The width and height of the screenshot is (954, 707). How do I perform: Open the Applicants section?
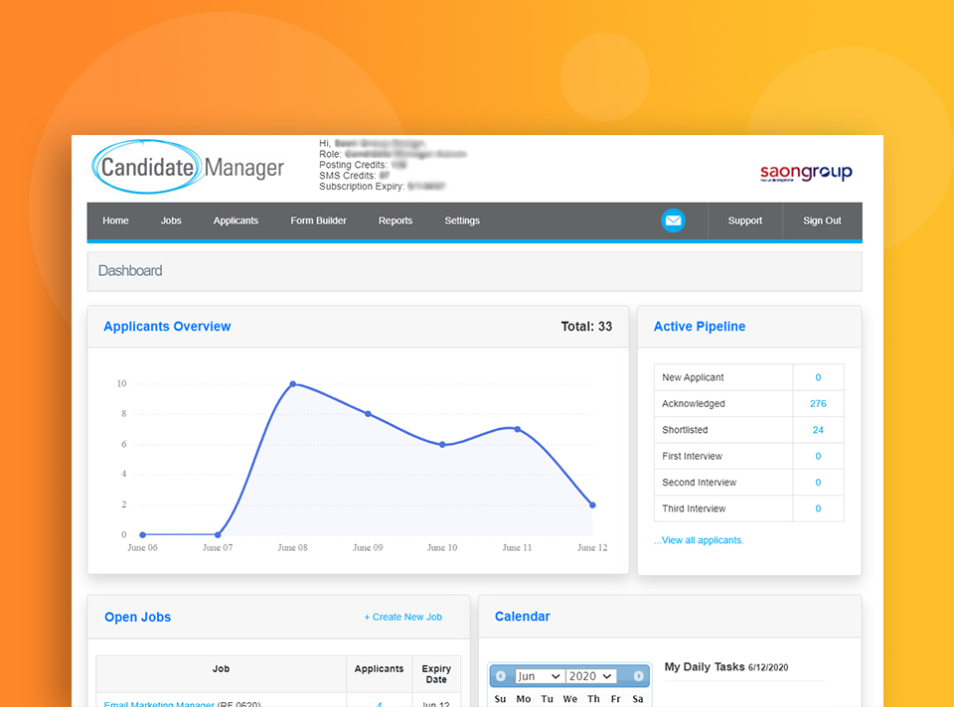point(236,220)
